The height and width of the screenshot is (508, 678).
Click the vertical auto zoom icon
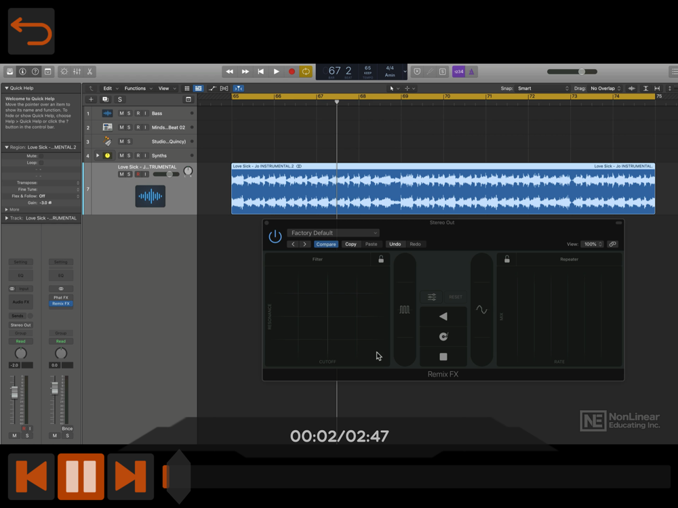(645, 88)
